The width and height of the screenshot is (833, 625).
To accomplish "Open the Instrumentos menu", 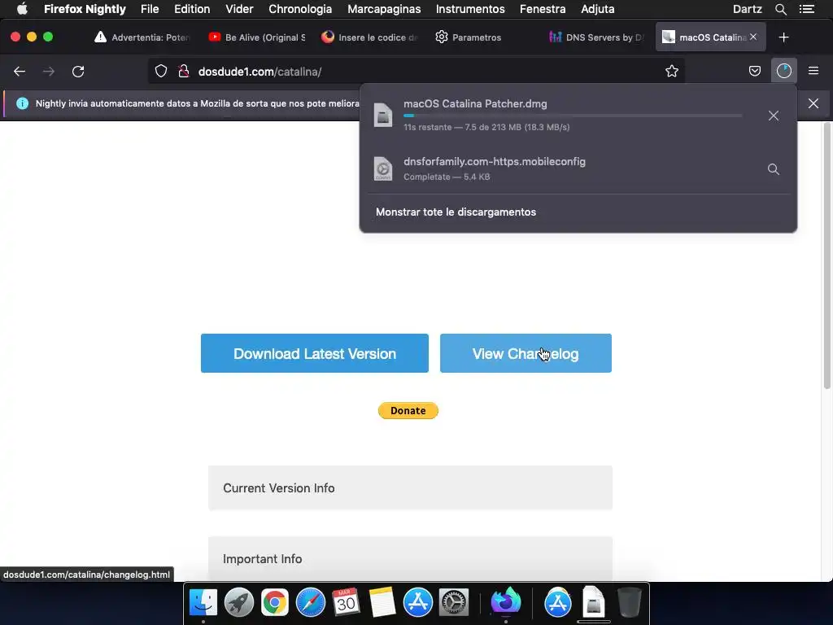I will click(470, 9).
